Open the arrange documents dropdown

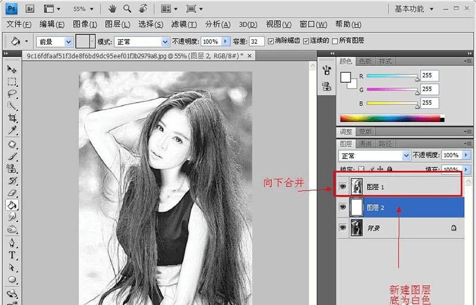170,9
